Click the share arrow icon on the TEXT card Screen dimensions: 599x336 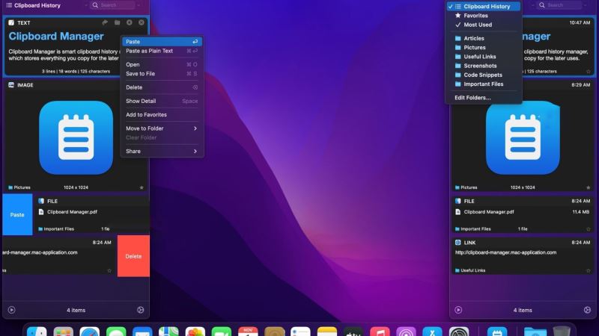105,22
